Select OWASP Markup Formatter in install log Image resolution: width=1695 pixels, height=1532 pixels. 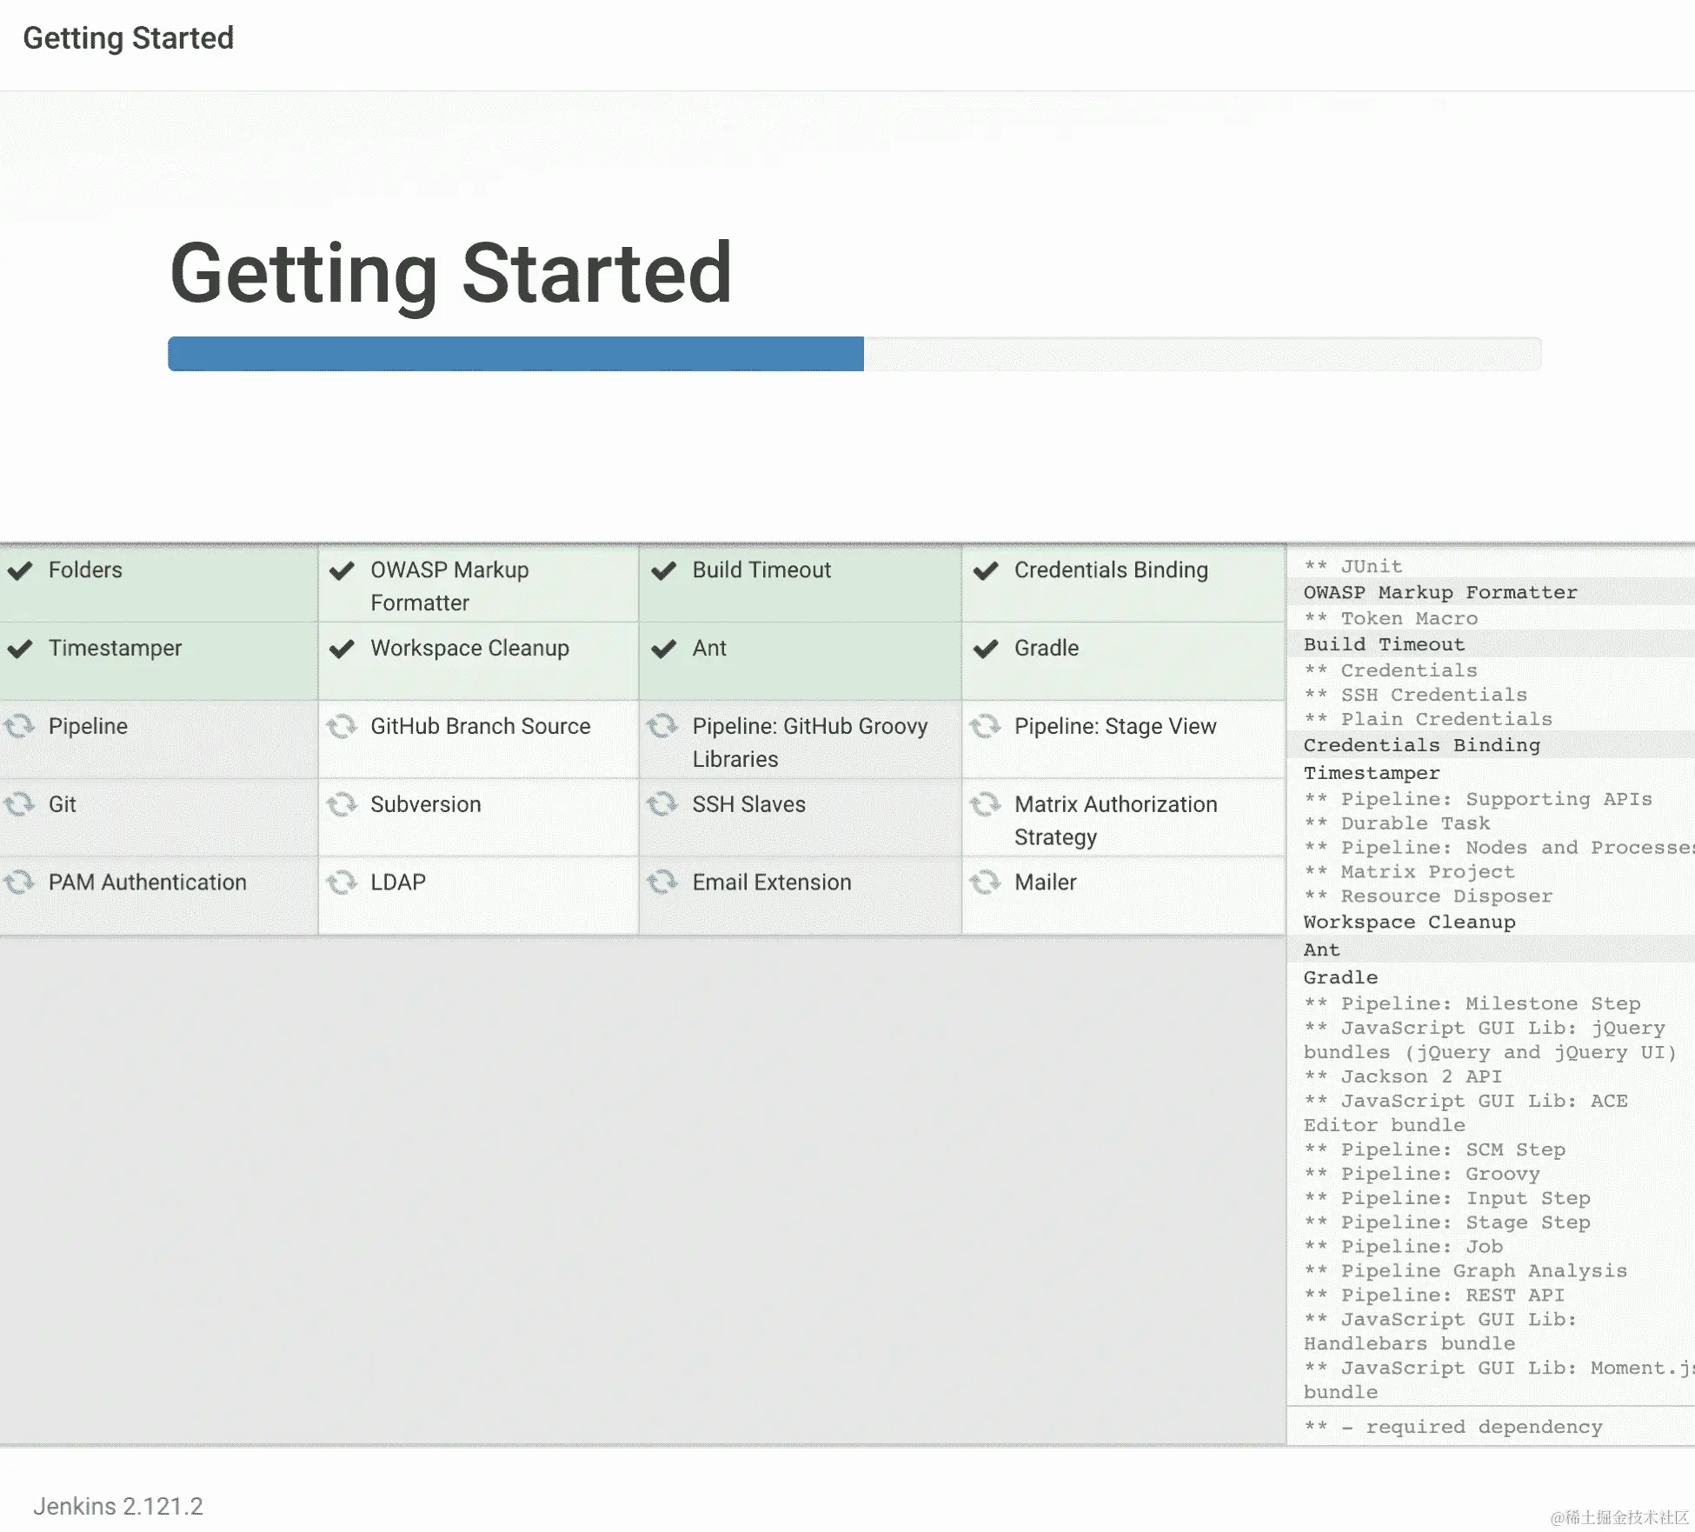click(x=1439, y=592)
